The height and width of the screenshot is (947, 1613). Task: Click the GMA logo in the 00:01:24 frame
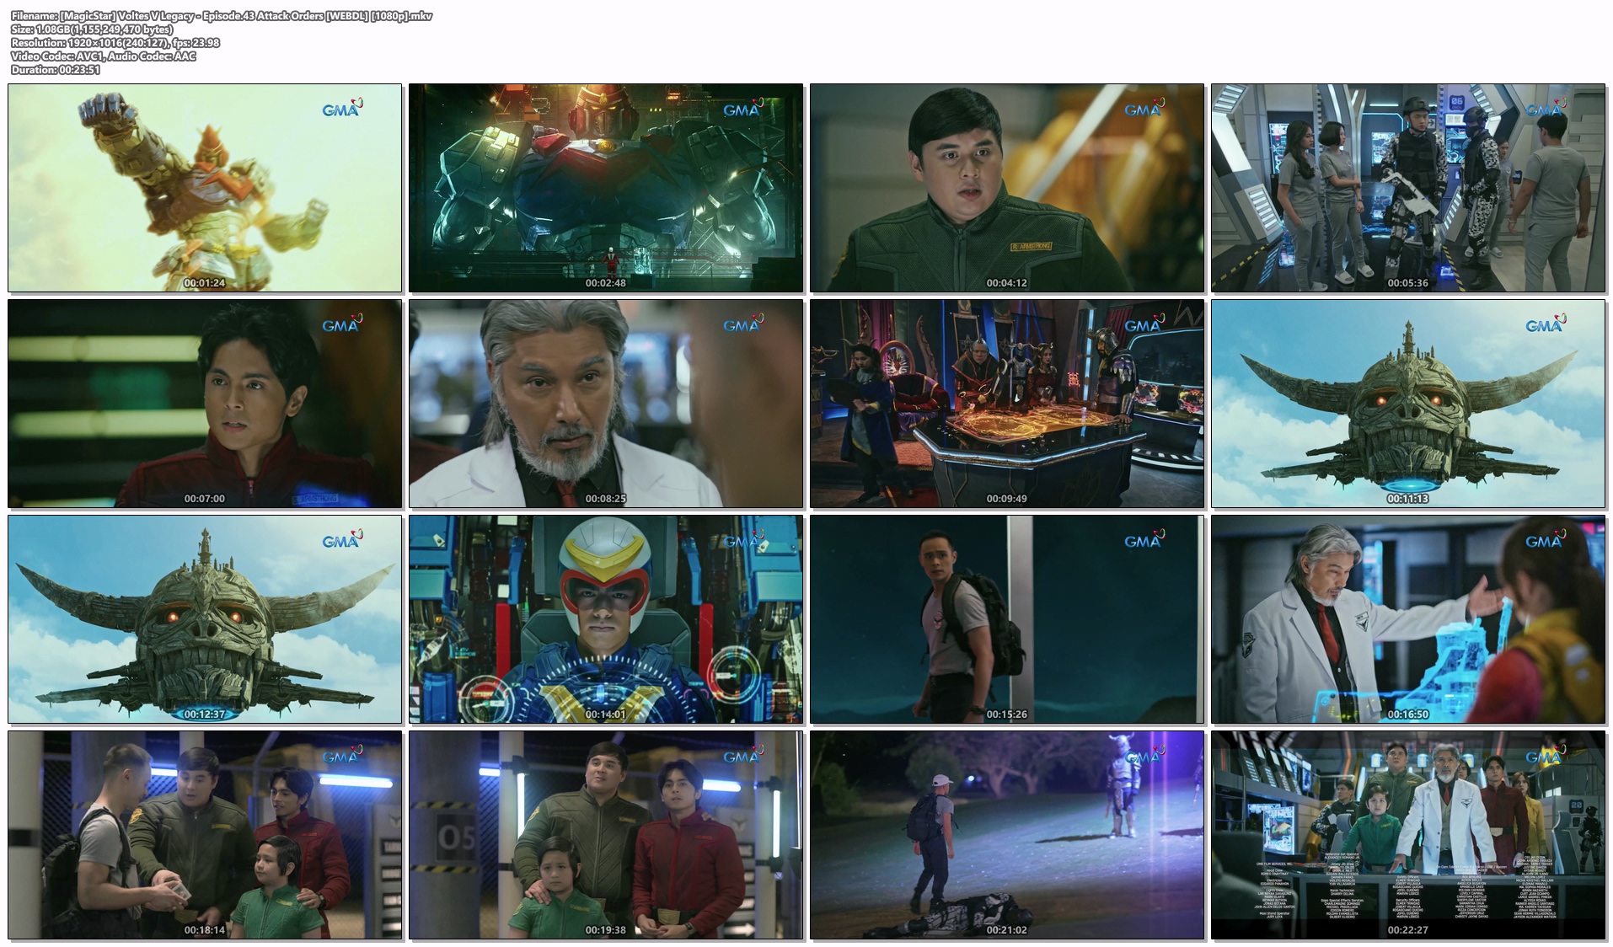(341, 109)
